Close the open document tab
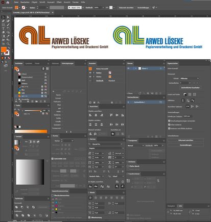Screen dimensions: 211x222 click(x=53, y=13)
